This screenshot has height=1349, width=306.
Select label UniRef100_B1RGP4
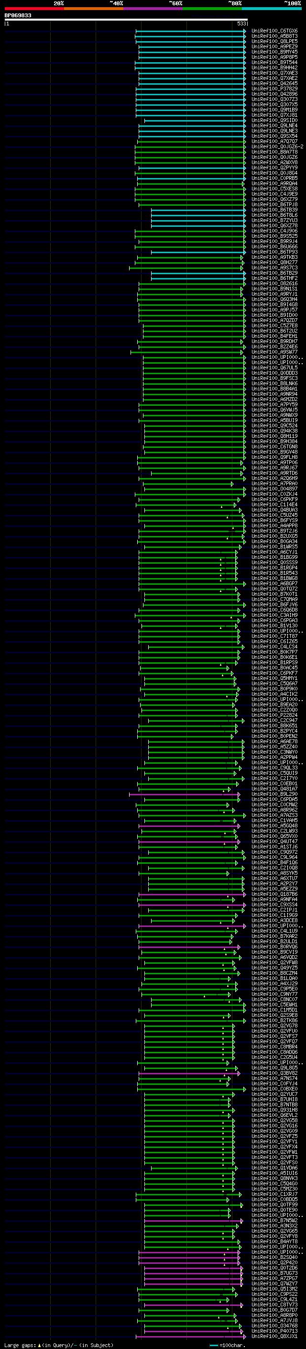coord(274,568)
